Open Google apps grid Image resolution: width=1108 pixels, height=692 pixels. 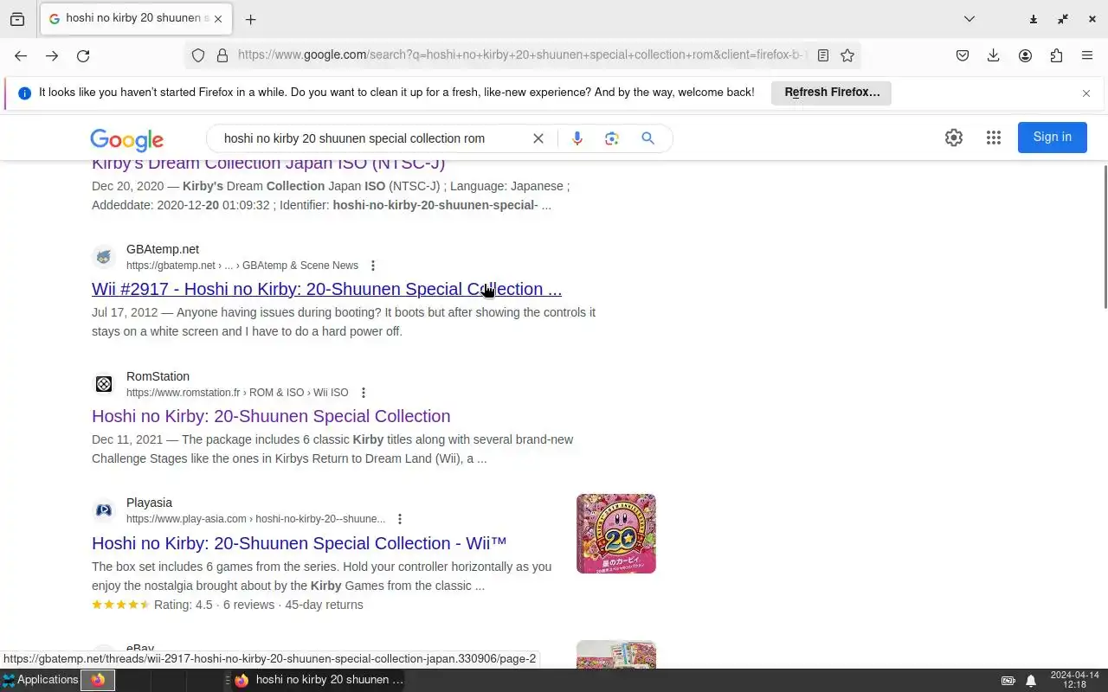(x=994, y=138)
